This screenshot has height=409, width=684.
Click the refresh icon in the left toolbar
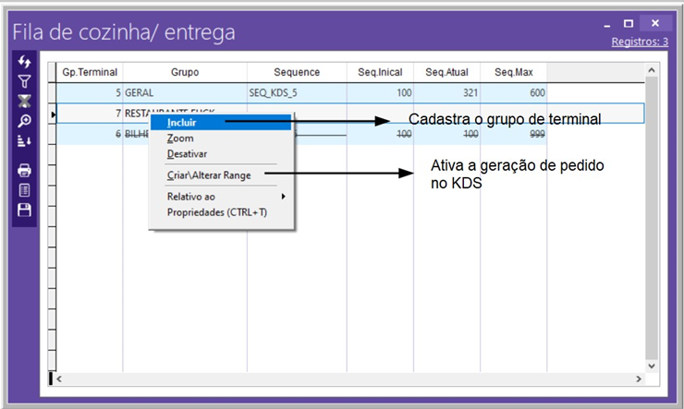[x=25, y=62]
